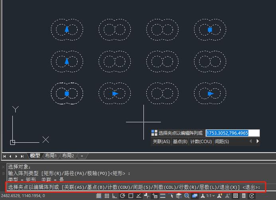Switch to the 布局2 layout tab
Viewport: 276px width, 200px height.
pyautogui.click(x=68, y=156)
